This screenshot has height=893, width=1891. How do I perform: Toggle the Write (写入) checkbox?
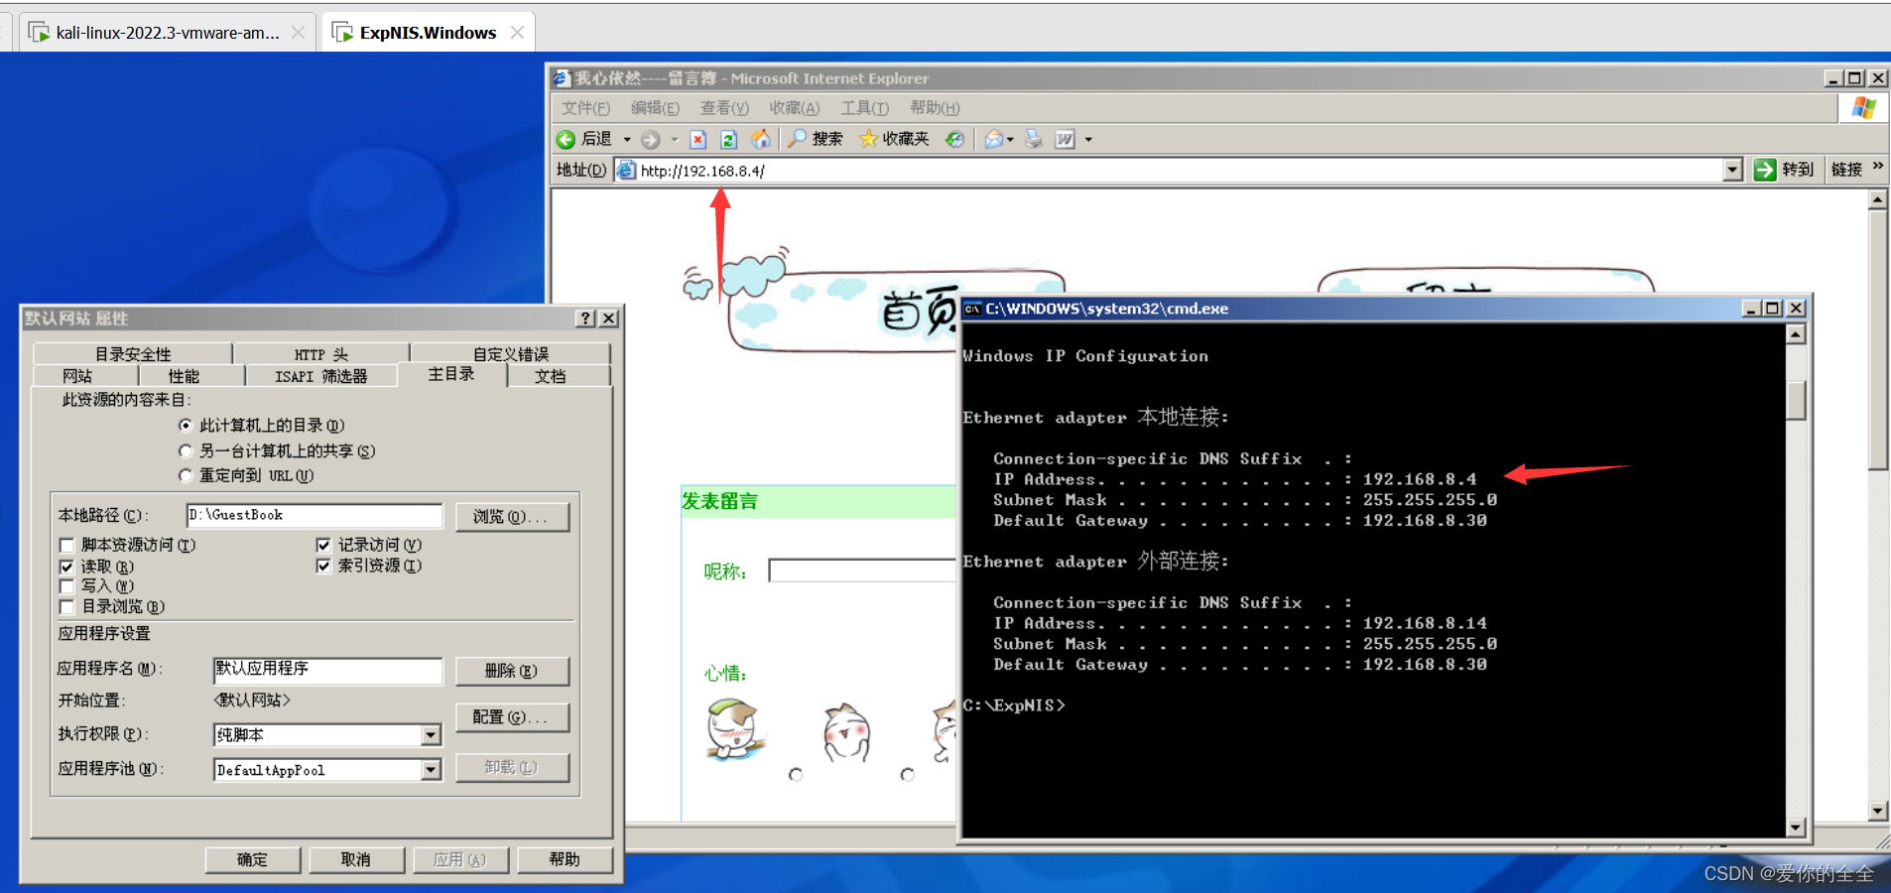coord(67,586)
